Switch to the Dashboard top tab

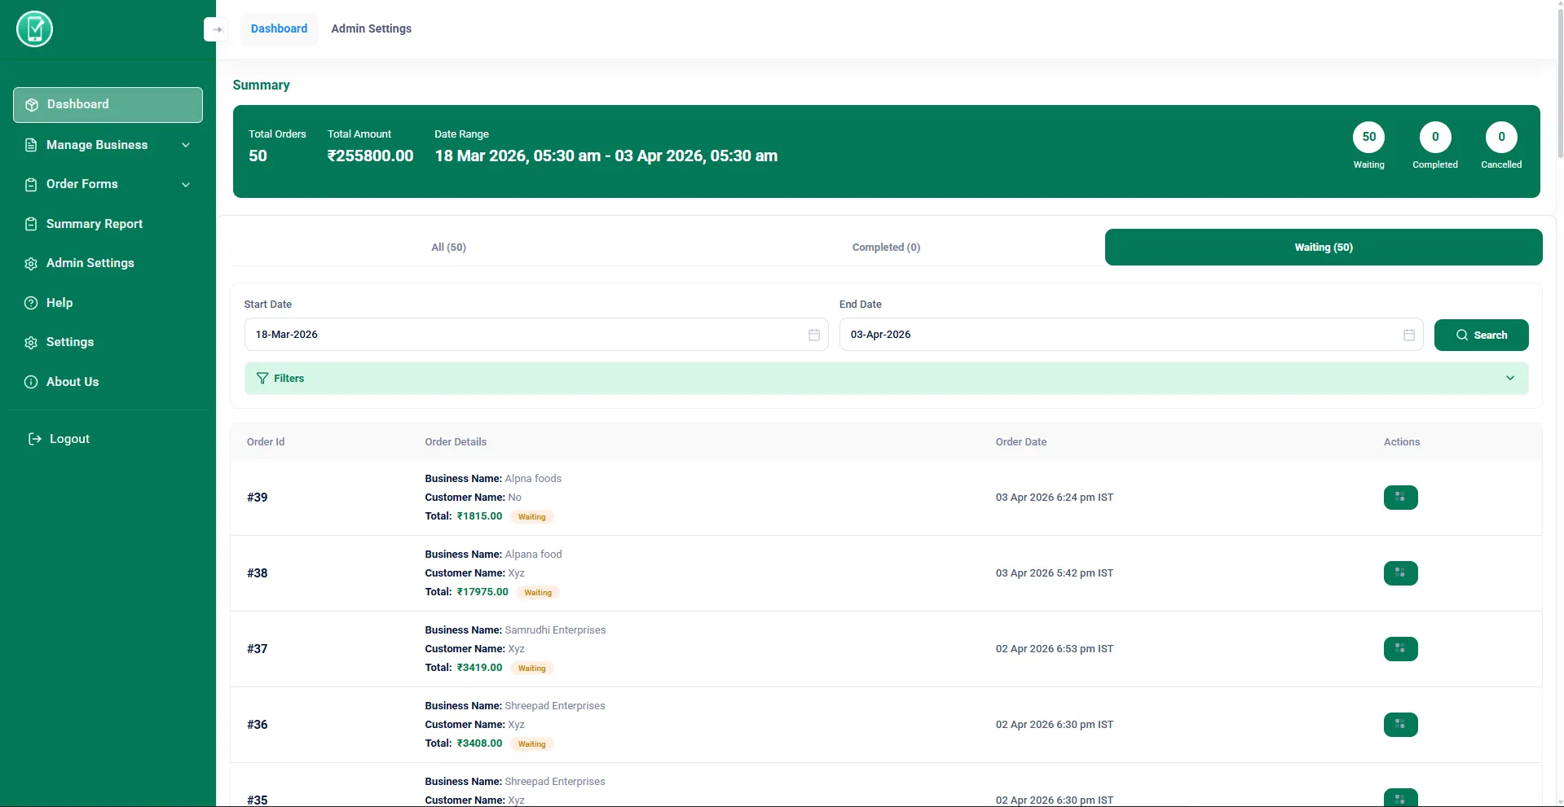279,29
